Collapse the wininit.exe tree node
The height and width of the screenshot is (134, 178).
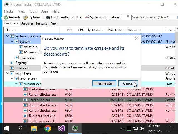(8, 73)
